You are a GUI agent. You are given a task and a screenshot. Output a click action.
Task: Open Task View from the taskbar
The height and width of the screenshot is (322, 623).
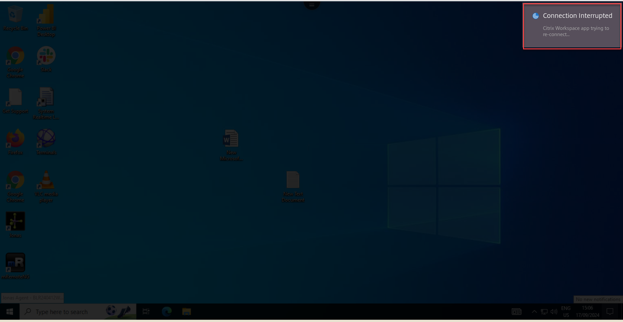146,312
